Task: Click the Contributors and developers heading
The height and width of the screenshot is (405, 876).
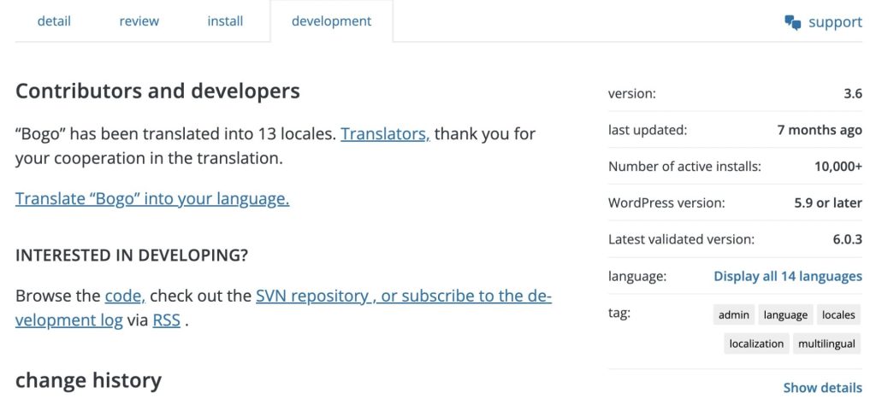Action: click(157, 91)
